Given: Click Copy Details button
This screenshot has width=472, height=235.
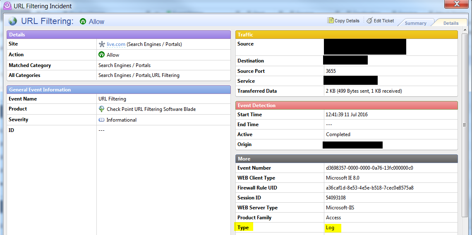Looking at the screenshot, I should pyautogui.click(x=343, y=20).
